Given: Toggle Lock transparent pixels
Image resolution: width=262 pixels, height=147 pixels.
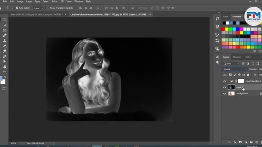Looking at the screenshot, I should coord(230,75).
